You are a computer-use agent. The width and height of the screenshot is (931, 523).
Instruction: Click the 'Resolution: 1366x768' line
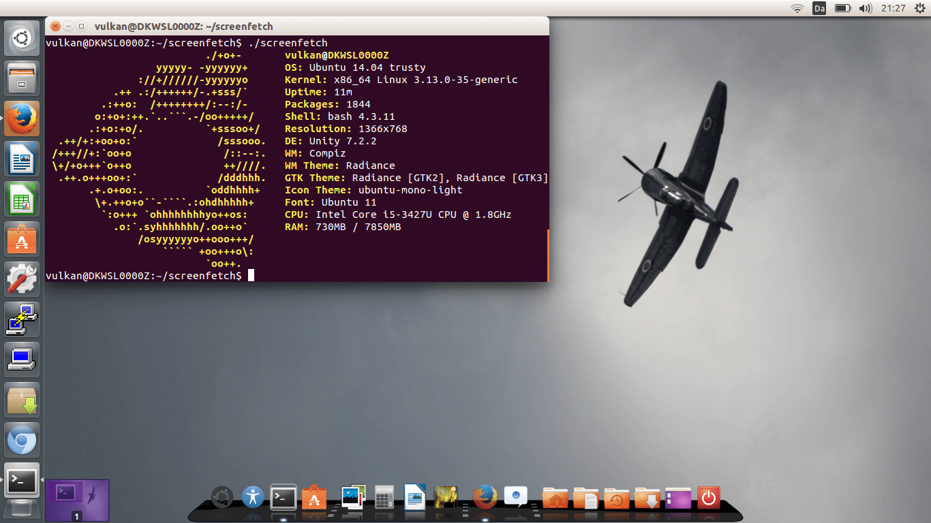pyautogui.click(x=346, y=129)
